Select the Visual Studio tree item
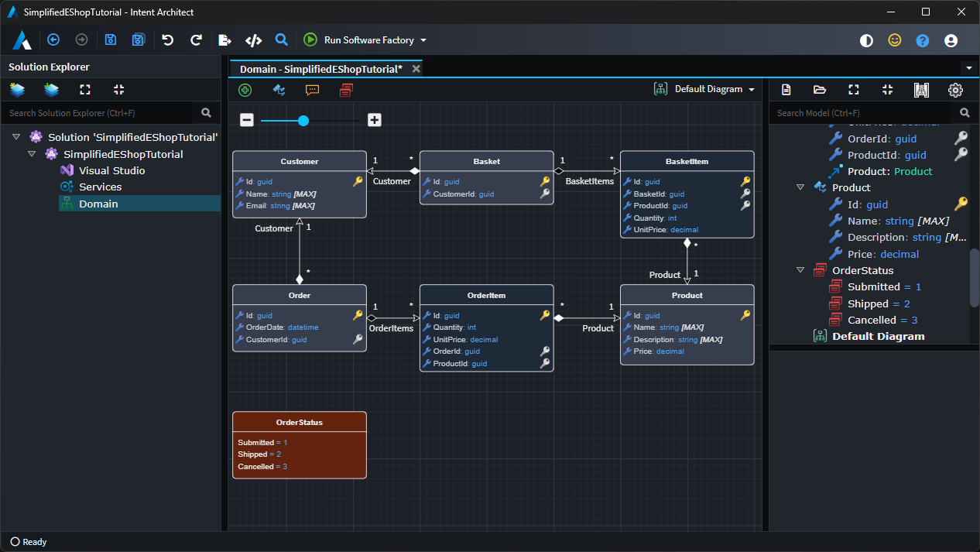 [111, 170]
